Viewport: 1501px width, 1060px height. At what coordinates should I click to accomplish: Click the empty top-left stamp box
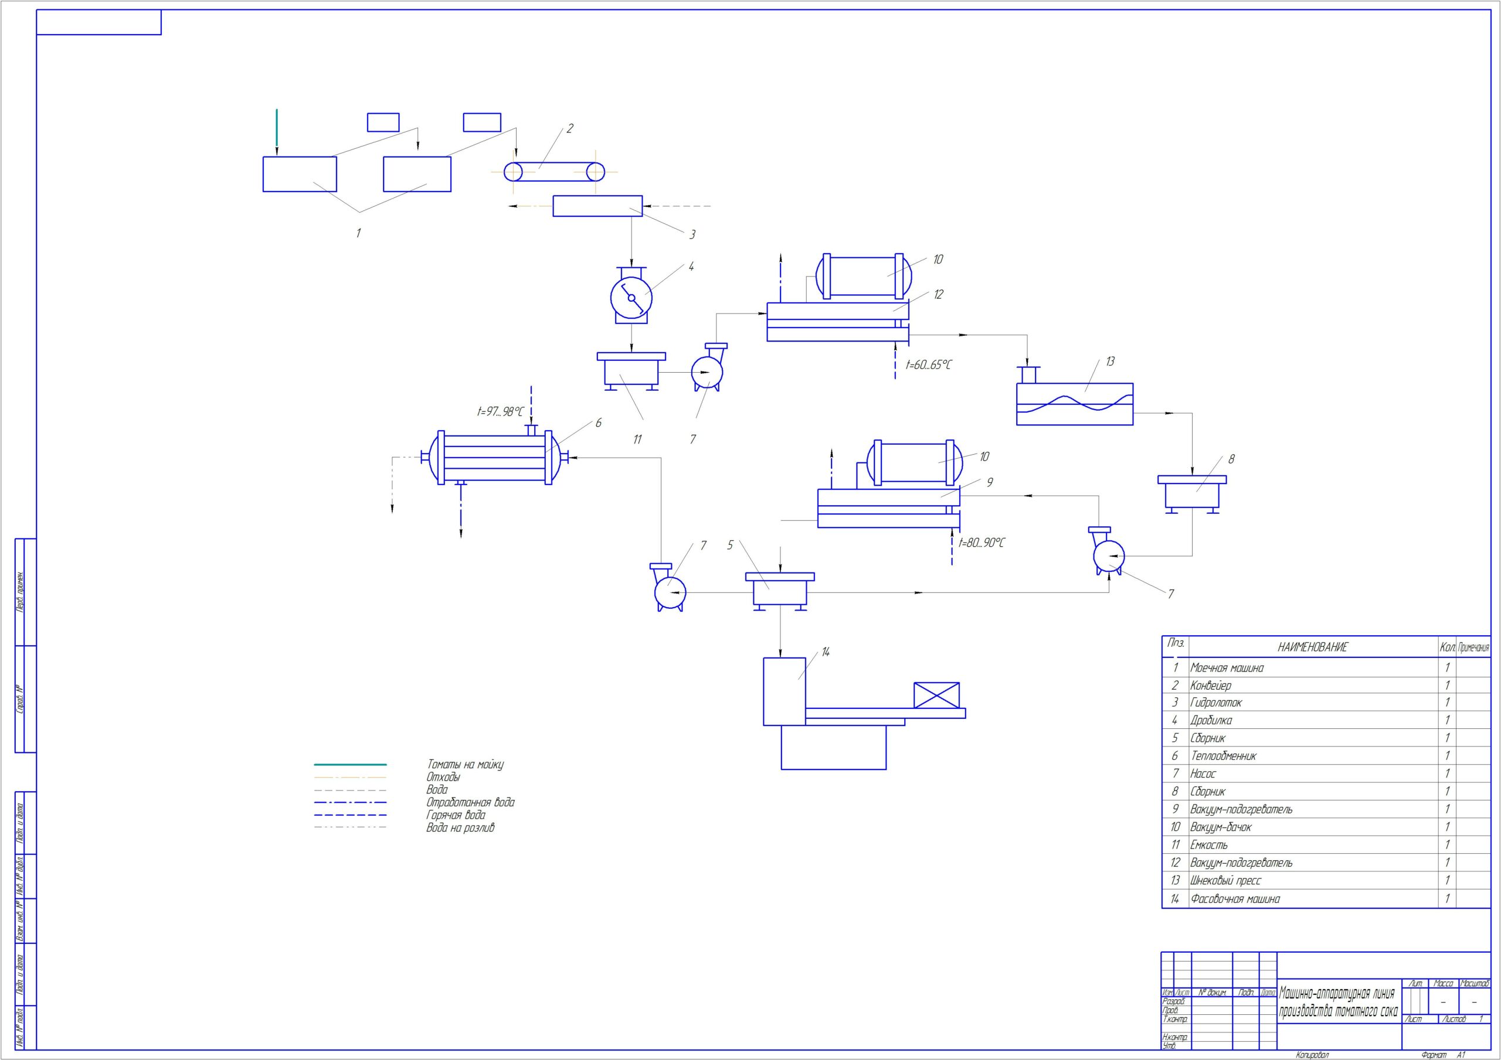[x=99, y=22]
